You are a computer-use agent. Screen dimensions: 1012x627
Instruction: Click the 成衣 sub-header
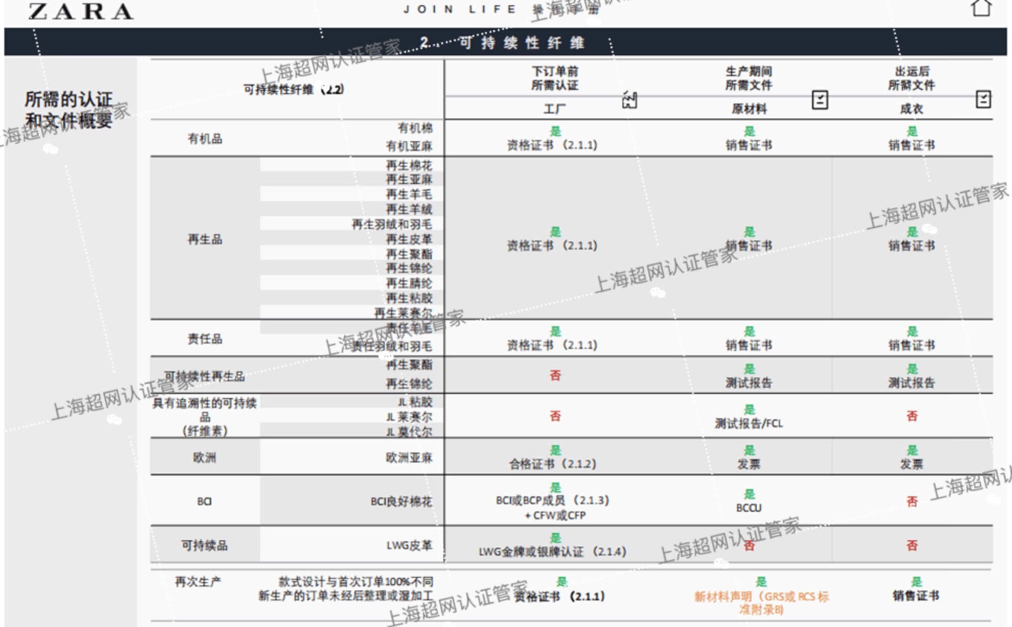click(912, 109)
